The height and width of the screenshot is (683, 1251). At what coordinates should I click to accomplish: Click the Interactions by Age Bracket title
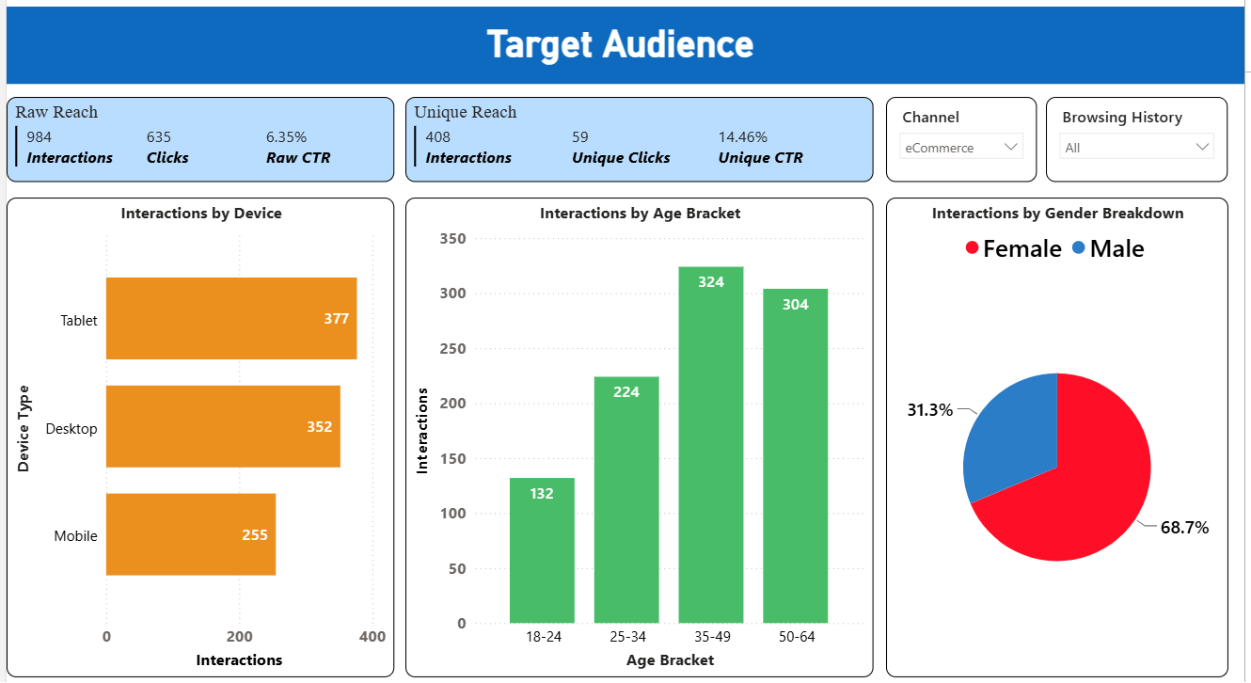click(641, 214)
